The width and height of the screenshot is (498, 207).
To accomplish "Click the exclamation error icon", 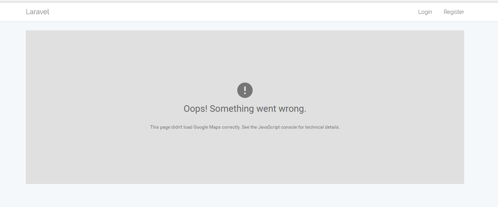I will point(245,90).
